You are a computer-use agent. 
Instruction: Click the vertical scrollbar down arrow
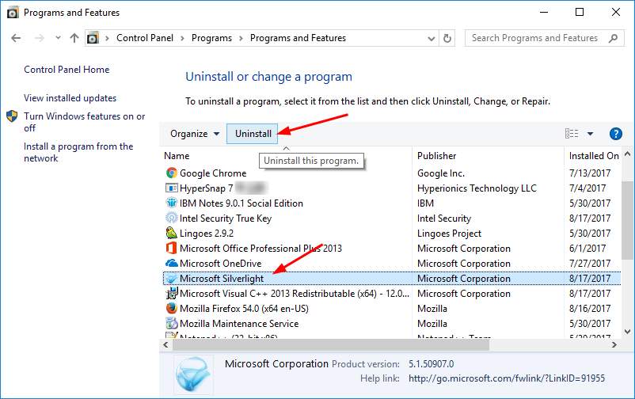628,332
